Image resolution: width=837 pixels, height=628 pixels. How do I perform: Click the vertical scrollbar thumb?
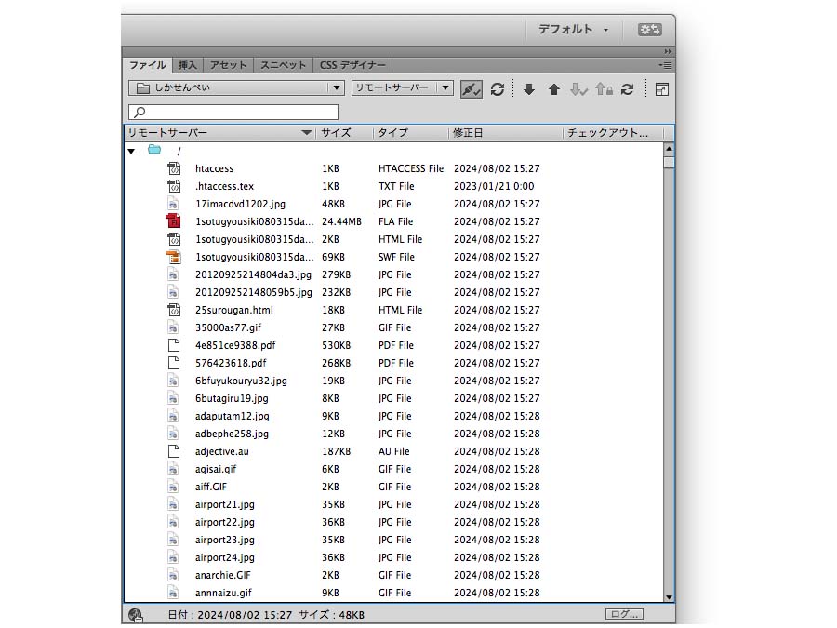(669, 162)
